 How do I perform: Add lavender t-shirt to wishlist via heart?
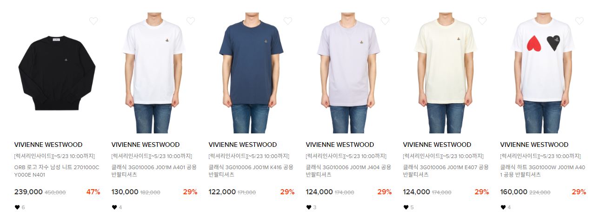[385, 21]
